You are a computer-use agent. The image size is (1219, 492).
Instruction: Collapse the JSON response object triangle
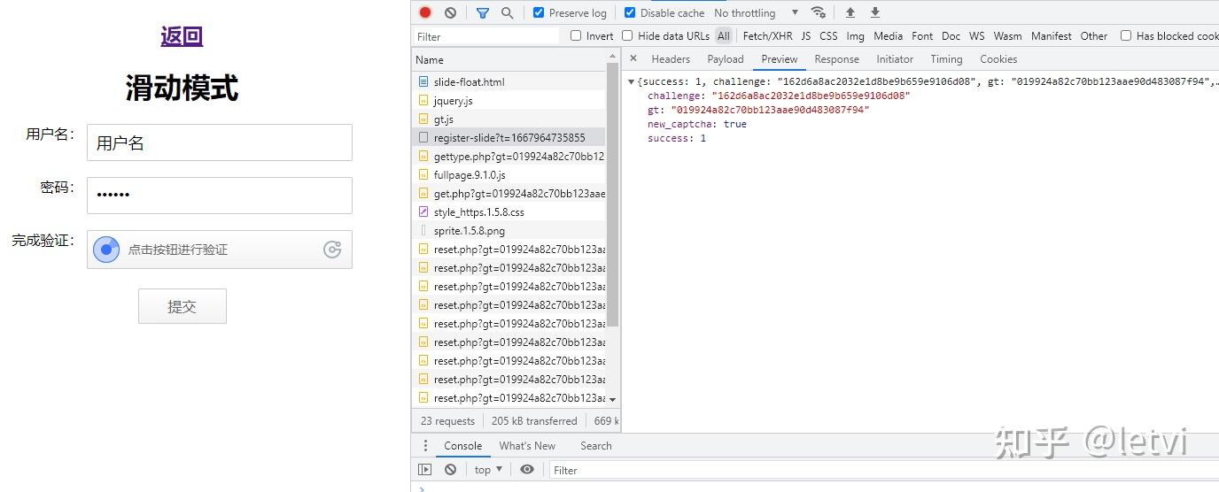click(631, 81)
